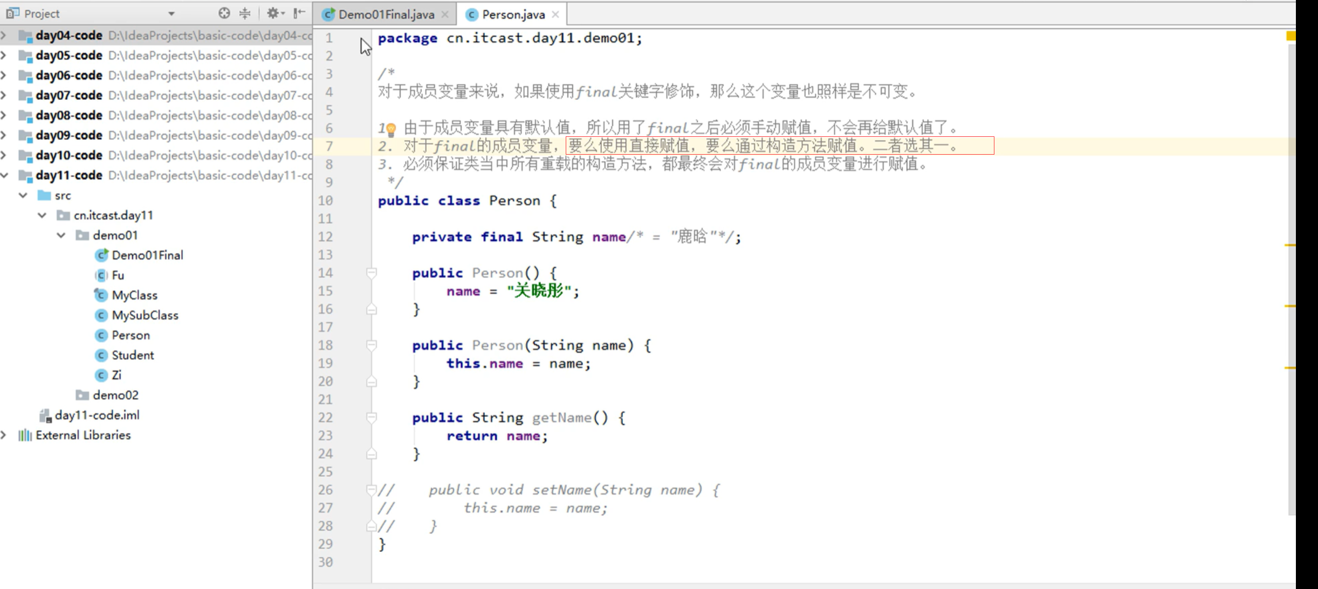Expand the day04-code module
The height and width of the screenshot is (589, 1318).
(x=5, y=36)
